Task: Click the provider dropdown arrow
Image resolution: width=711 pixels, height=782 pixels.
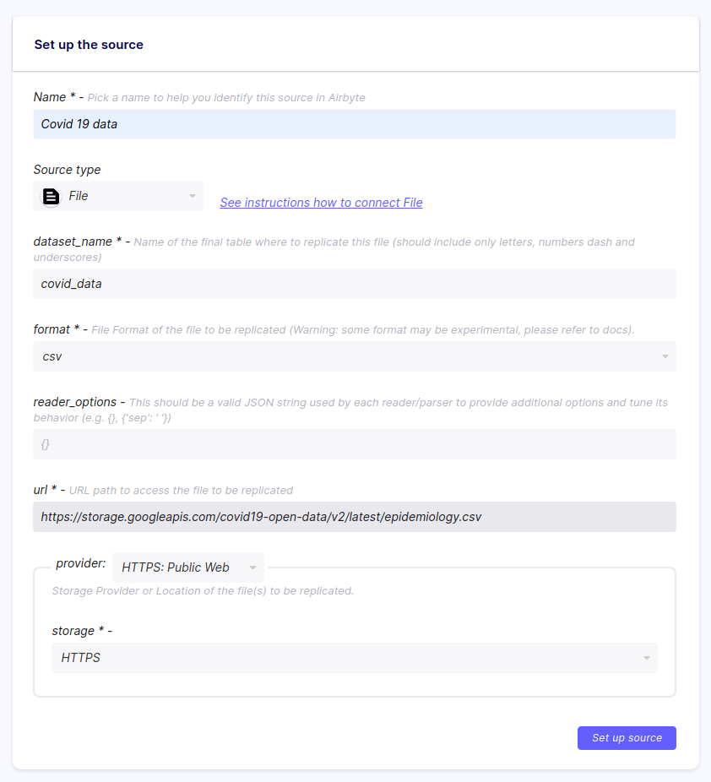Action: [x=253, y=567]
